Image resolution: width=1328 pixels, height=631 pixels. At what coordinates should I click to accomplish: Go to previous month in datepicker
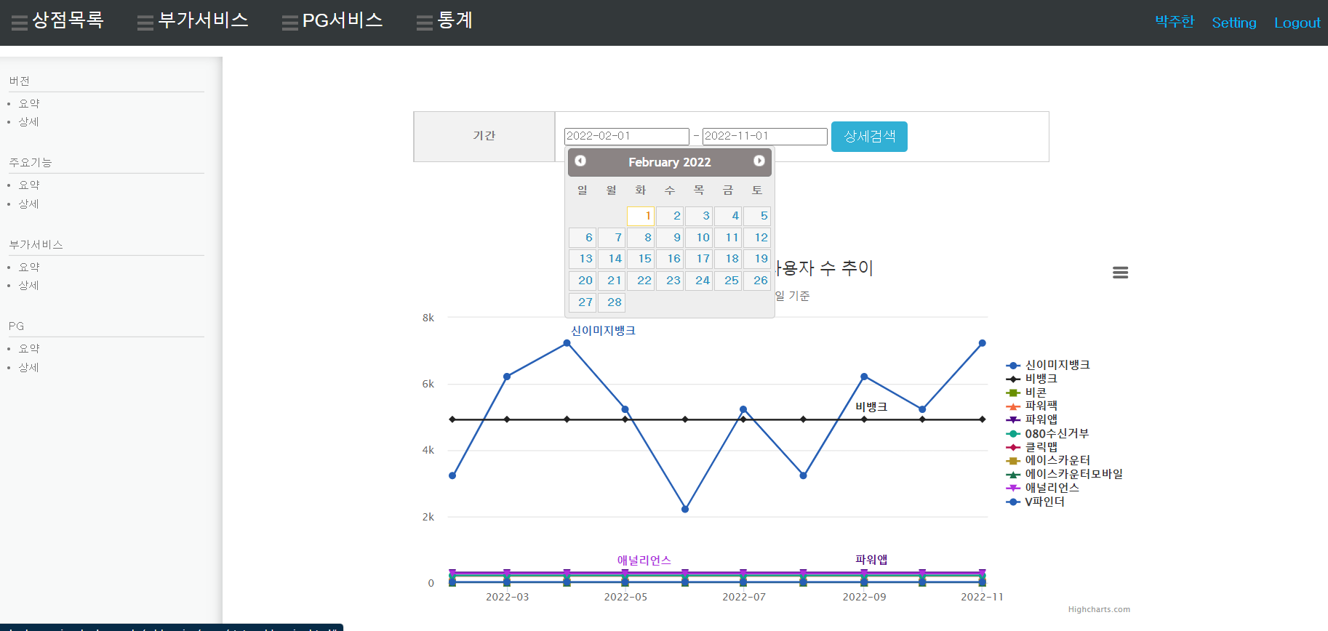tap(580, 161)
